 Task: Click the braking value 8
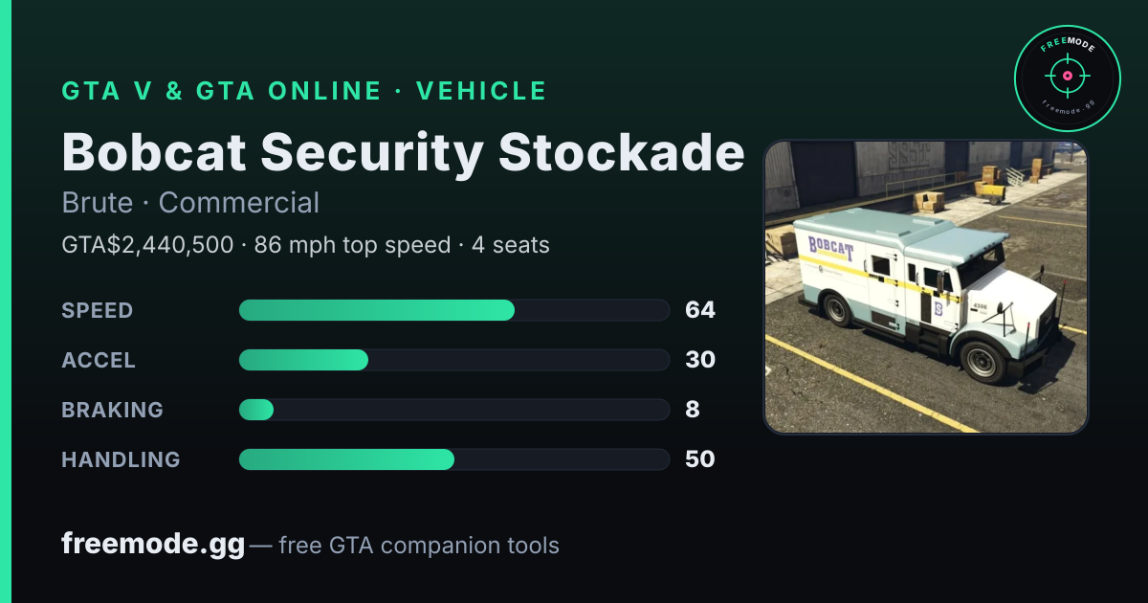point(693,410)
